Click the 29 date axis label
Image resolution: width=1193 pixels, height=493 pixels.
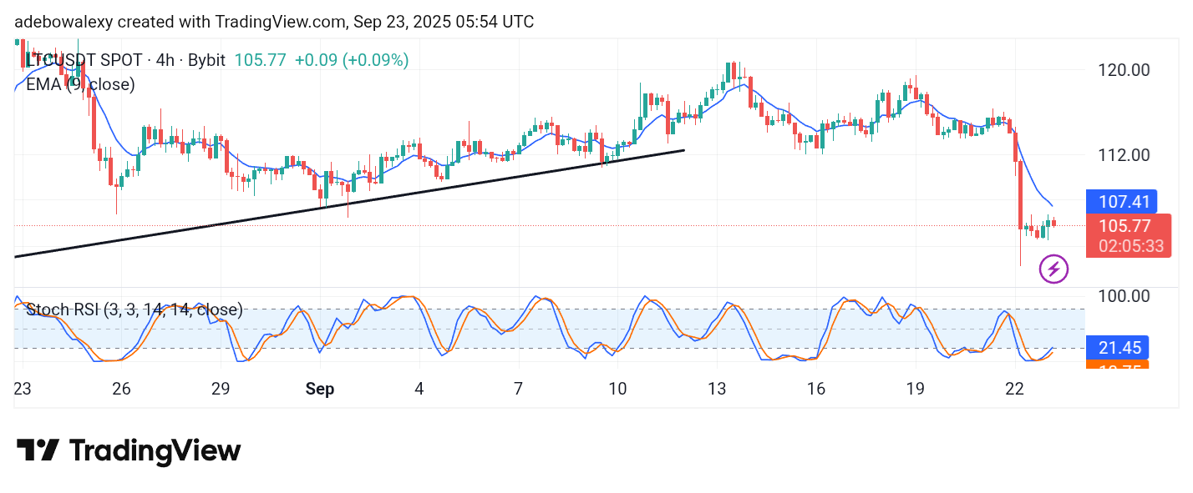221,390
